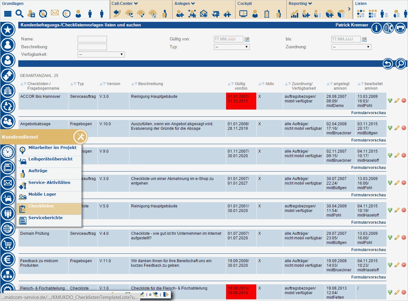Screen dimensions: 408x301
Task: Edit ACCOR Ibis Hannover using the pencil icon
Action: pyautogui.click(x=397, y=100)
